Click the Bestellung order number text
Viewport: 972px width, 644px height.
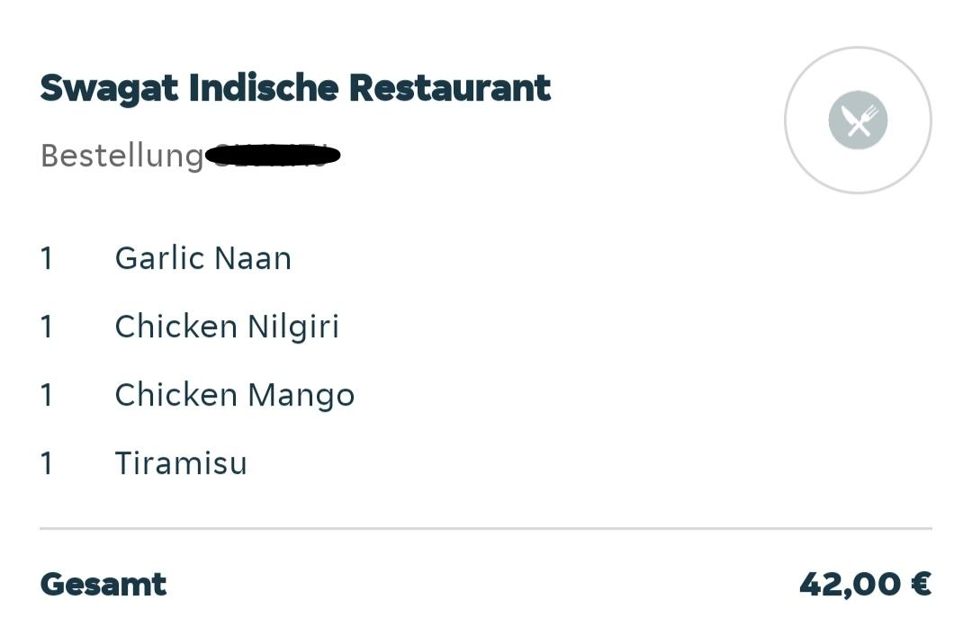point(190,156)
